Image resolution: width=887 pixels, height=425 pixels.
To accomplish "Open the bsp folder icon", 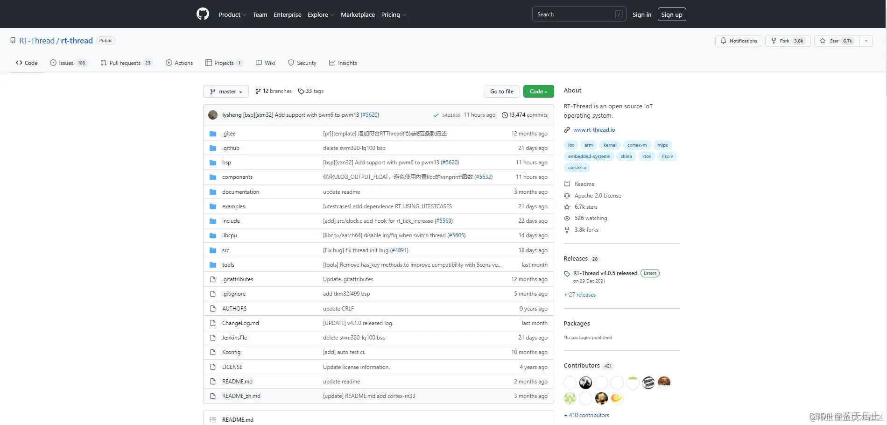I will coord(213,163).
